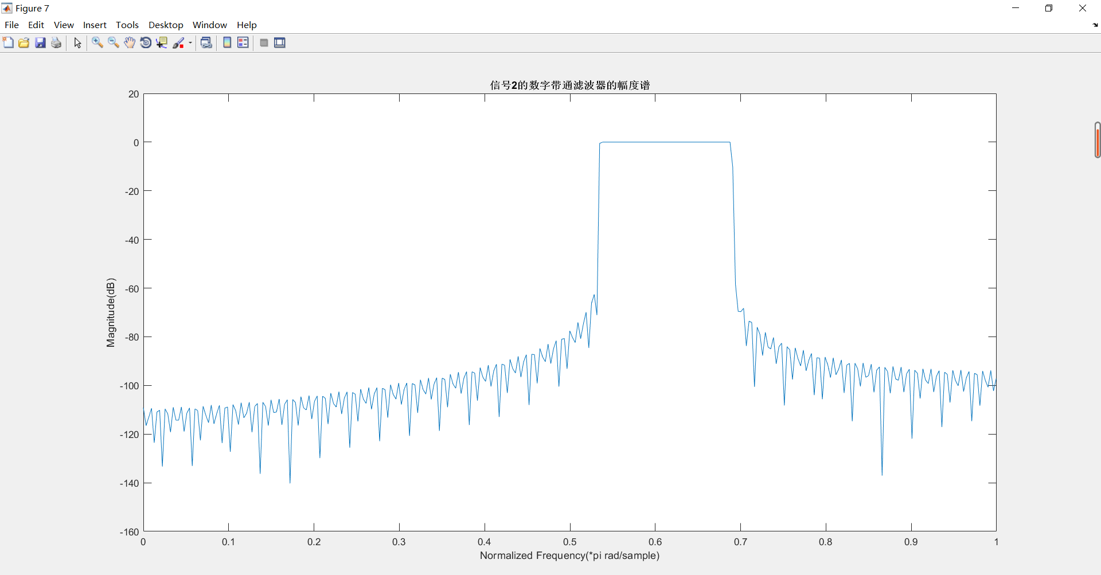
Task: Click the New Figure toolbar icon
Action: coord(8,43)
